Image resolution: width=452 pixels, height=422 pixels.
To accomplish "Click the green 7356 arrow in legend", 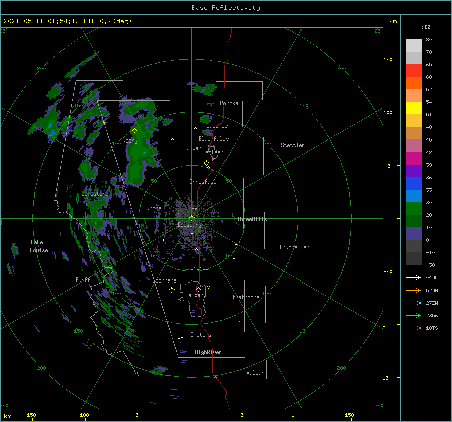I will click(414, 316).
